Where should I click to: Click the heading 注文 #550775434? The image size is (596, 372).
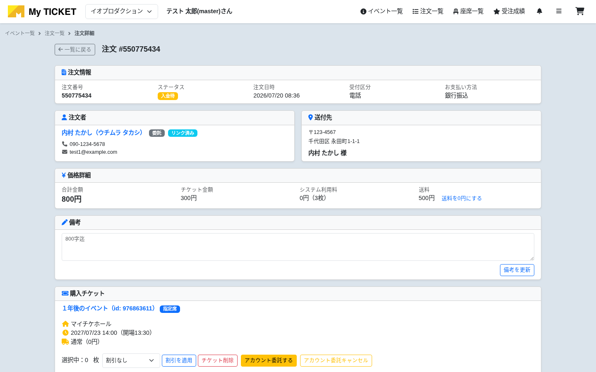131,49
